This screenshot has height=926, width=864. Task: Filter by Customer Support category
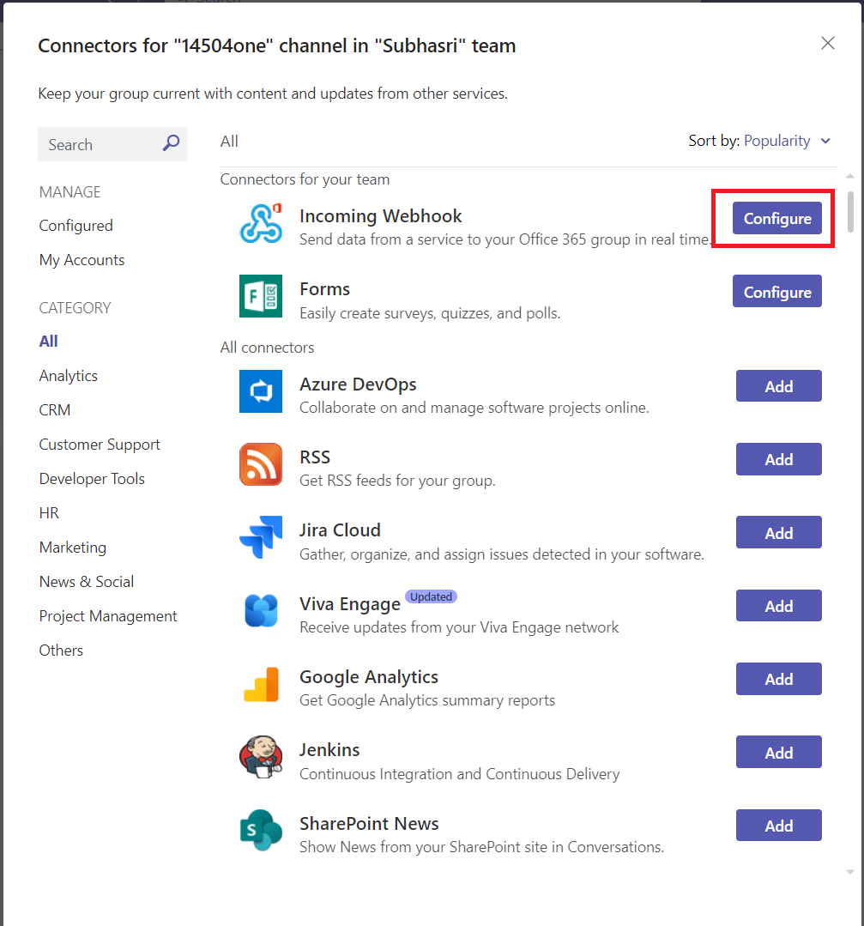(100, 444)
